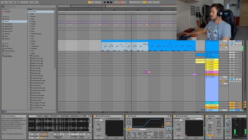The image size is (248, 140).
Task: Click the Link button in control bar
Action: click(4, 2)
